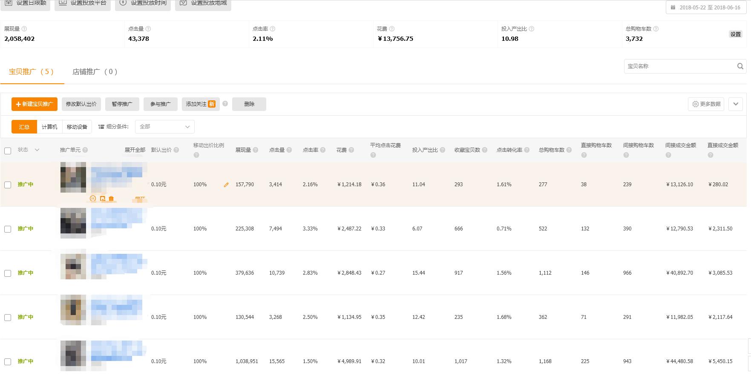This screenshot has height=375, width=751.
Task: Switch to the 店铺推广 tab
Action: 95,72
